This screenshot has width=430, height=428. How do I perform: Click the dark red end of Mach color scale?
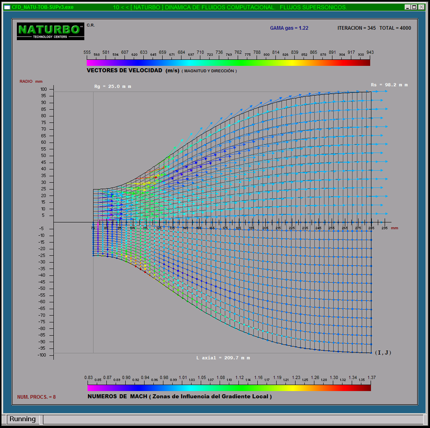(x=369, y=388)
